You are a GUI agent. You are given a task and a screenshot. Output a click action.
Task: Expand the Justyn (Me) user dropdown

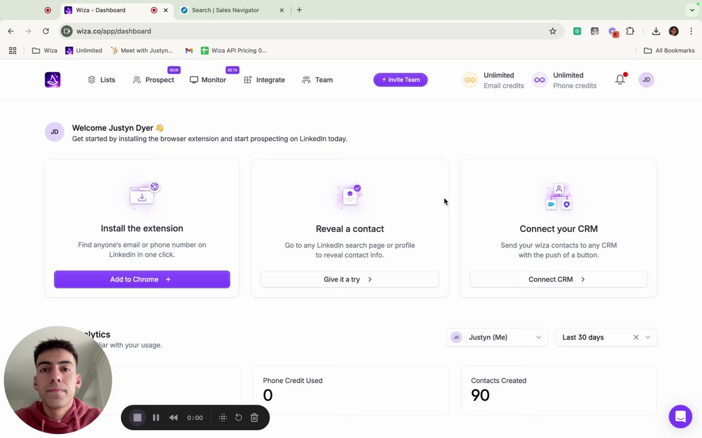tap(497, 337)
